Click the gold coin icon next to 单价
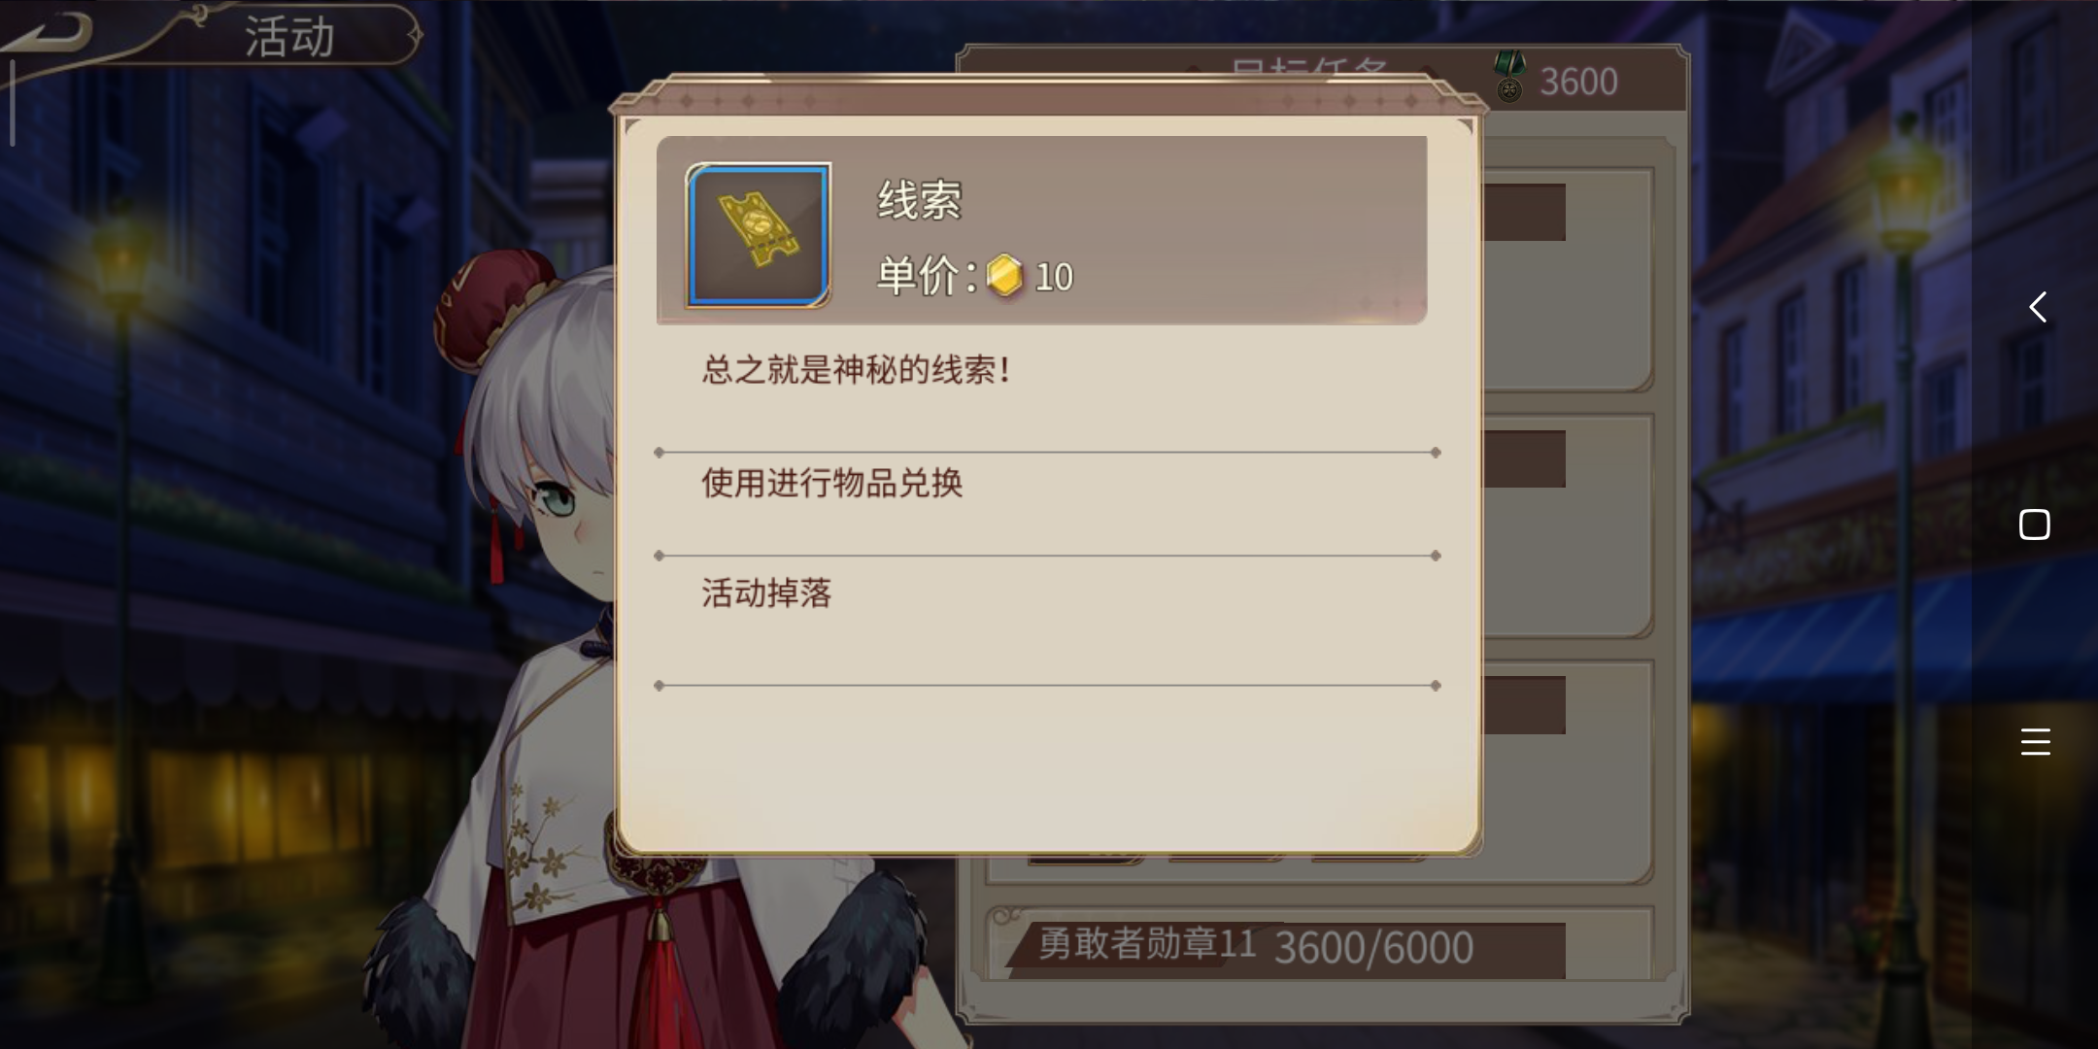This screenshot has width=2098, height=1049. pos(1004,276)
